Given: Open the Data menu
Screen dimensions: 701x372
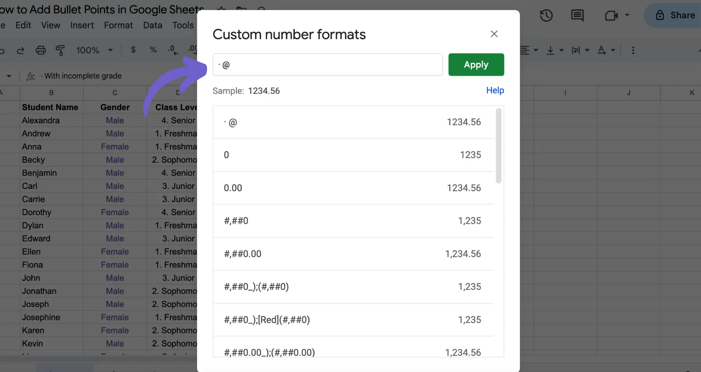Looking at the screenshot, I should (153, 25).
